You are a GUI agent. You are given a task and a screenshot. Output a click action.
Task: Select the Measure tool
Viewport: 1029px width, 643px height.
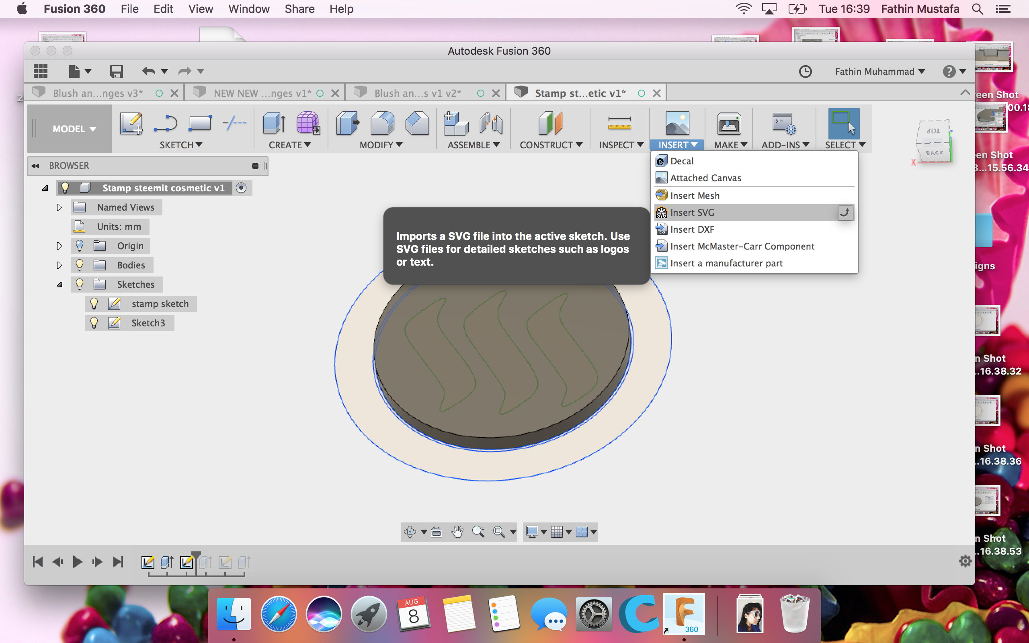tap(619, 123)
